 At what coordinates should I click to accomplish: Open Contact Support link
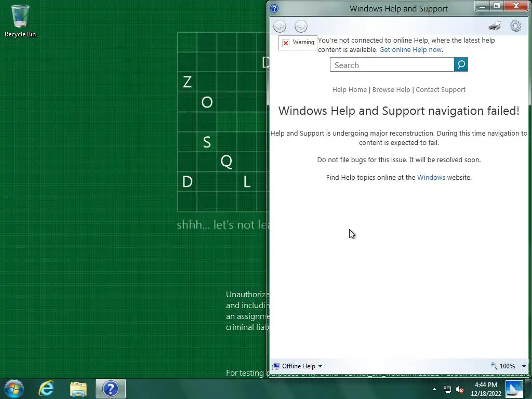[441, 89]
